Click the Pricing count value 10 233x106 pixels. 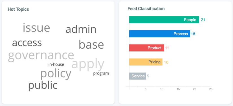[x=166, y=62]
